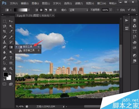Select the Dodge tool
Image resolution: width=139 pixels, height=109 pixels.
click(x=11, y=52)
